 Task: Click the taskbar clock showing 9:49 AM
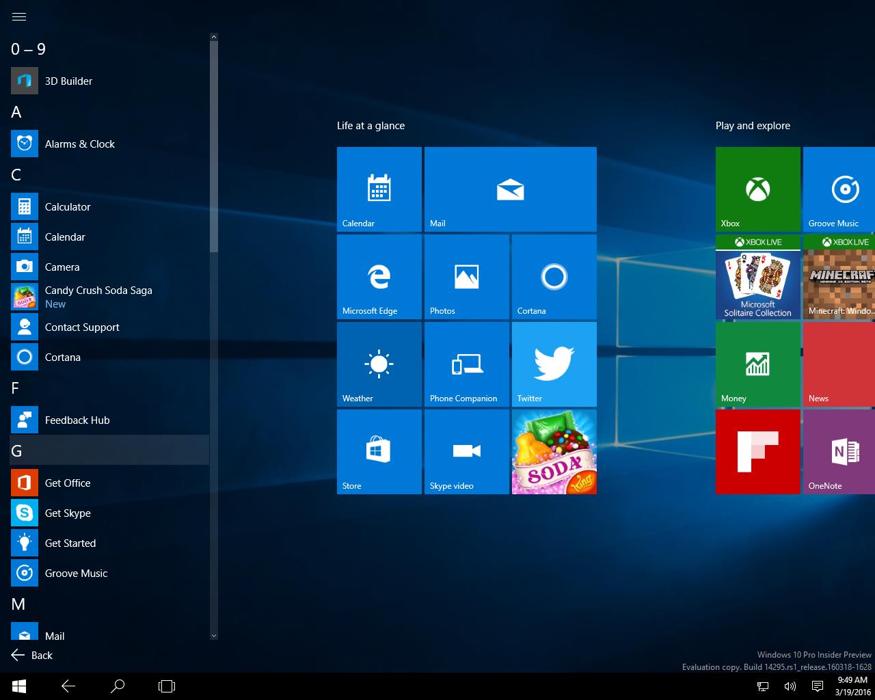[852, 686]
